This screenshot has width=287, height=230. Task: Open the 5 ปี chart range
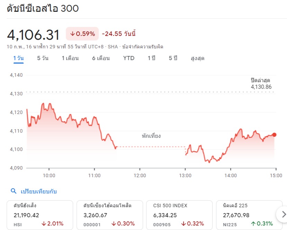(173, 58)
